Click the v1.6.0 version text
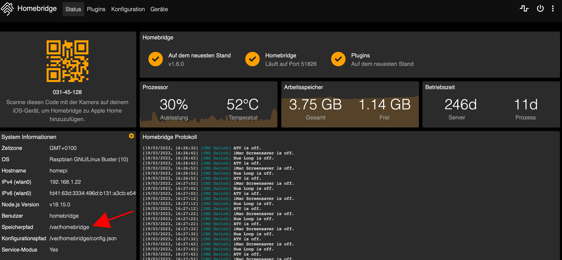Image resolution: width=562 pixels, height=260 pixels. tap(176, 64)
